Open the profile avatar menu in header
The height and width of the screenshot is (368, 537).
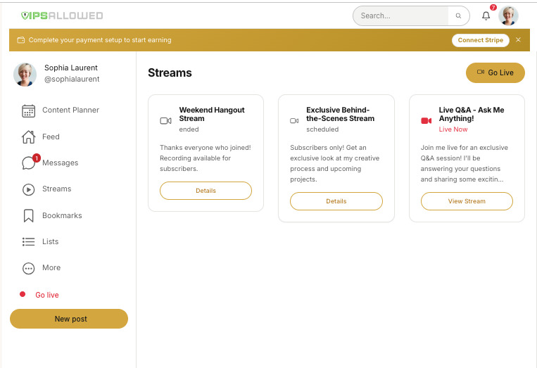tap(508, 16)
